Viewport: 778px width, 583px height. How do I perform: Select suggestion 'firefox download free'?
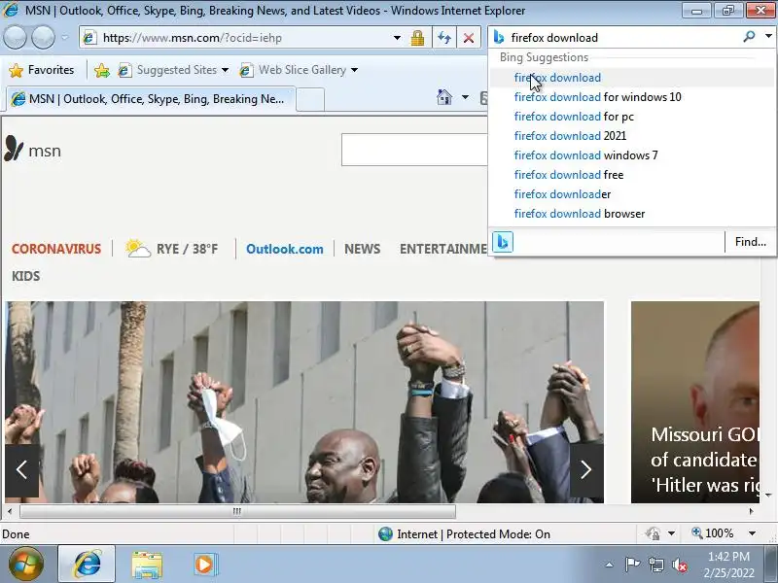click(x=631, y=175)
